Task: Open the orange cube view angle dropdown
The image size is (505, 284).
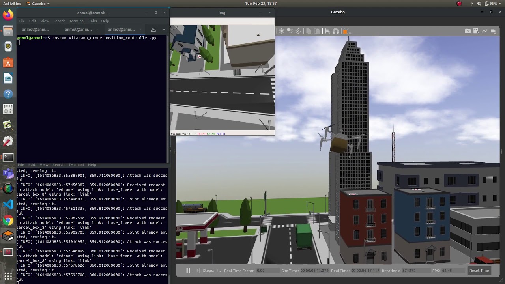Action: tap(346, 31)
